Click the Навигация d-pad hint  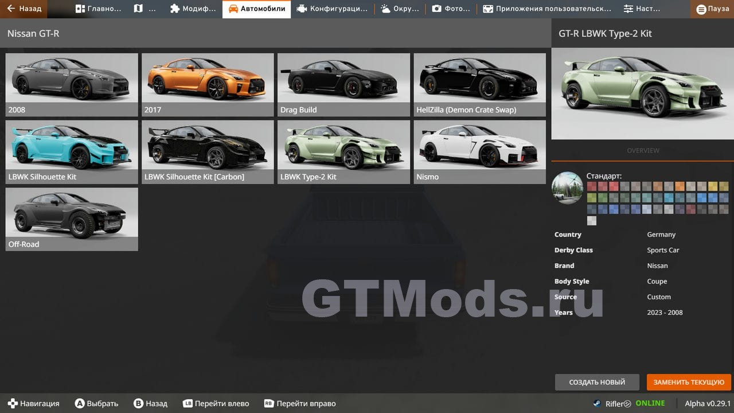(x=33, y=403)
